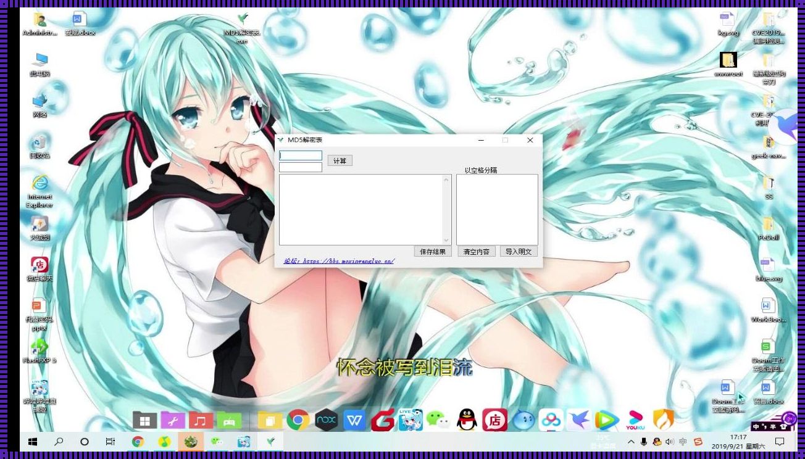Image resolution: width=805 pixels, height=459 pixels.
Task: Open the taskbar search magnifier
Action: coord(59,442)
